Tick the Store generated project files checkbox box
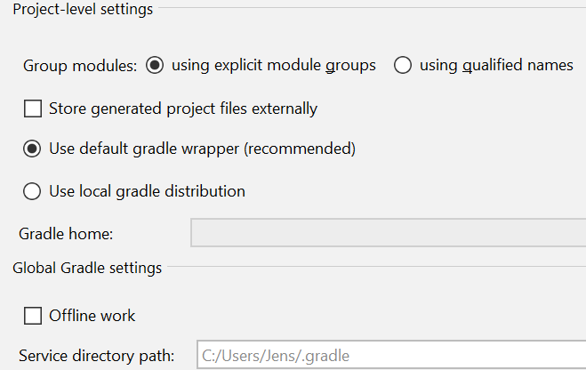 [33, 109]
